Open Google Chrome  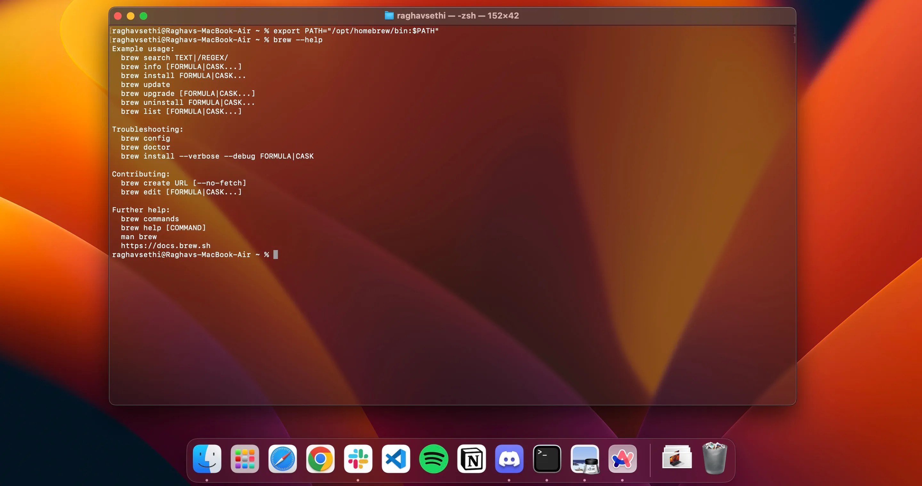click(x=320, y=459)
